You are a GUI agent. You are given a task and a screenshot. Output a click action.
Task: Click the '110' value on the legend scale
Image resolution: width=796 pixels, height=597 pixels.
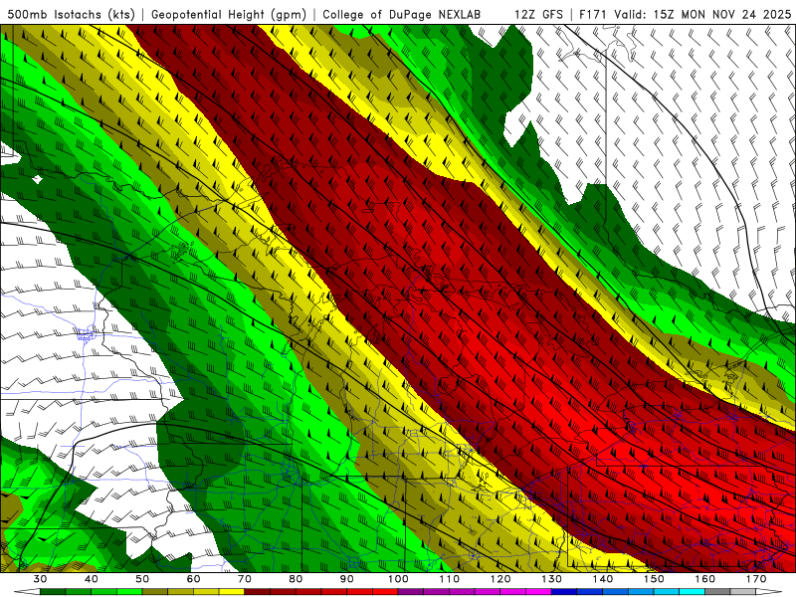[x=450, y=579]
